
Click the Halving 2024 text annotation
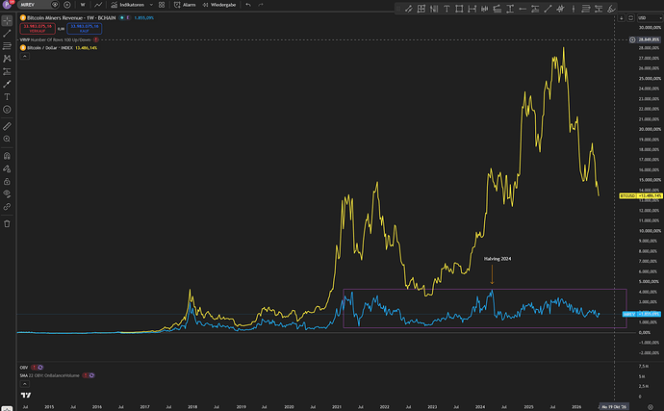(x=498, y=259)
